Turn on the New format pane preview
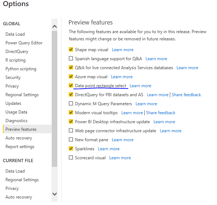The image size is (217, 205). point(71,139)
